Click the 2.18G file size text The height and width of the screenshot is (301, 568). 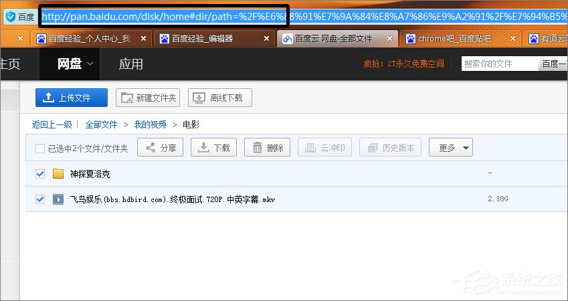click(x=498, y=199)
